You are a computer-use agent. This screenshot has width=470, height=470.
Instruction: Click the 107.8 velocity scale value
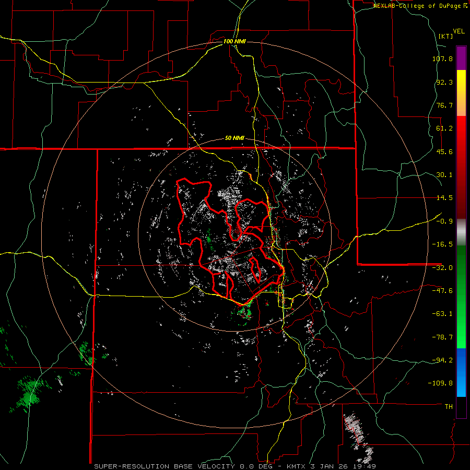point(442,58)
